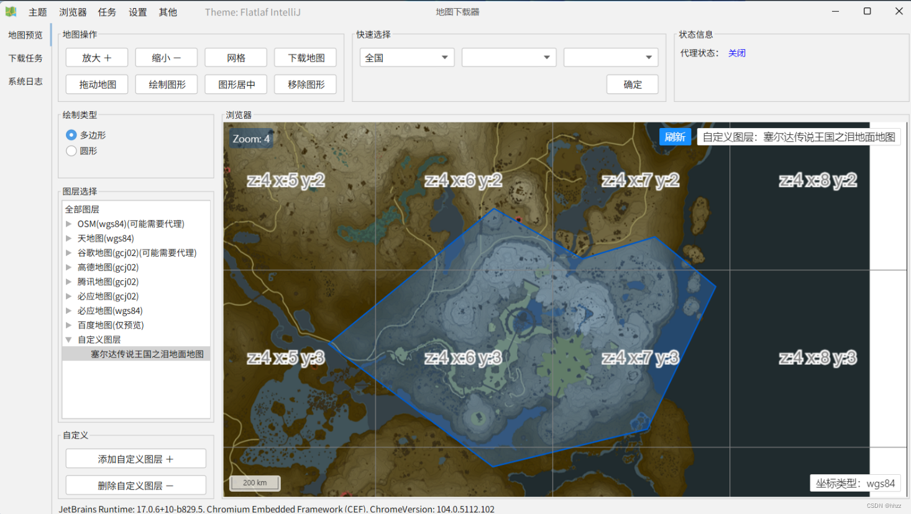Switch to the 系统日志 tab
Image resolution: width=911 pixels, height=514 pixels.
(x=25, y=81)
